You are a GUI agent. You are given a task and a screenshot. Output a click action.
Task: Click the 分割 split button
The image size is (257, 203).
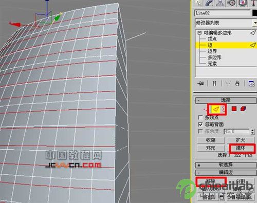241,181
